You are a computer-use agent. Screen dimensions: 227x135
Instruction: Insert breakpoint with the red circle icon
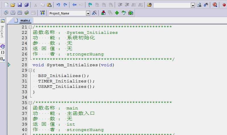[224, 5]
